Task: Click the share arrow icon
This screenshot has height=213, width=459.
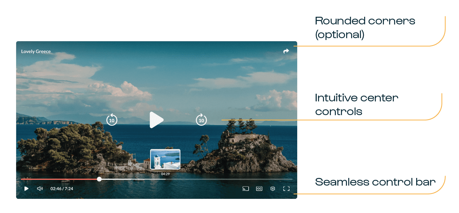Action: tap(286, 51)
